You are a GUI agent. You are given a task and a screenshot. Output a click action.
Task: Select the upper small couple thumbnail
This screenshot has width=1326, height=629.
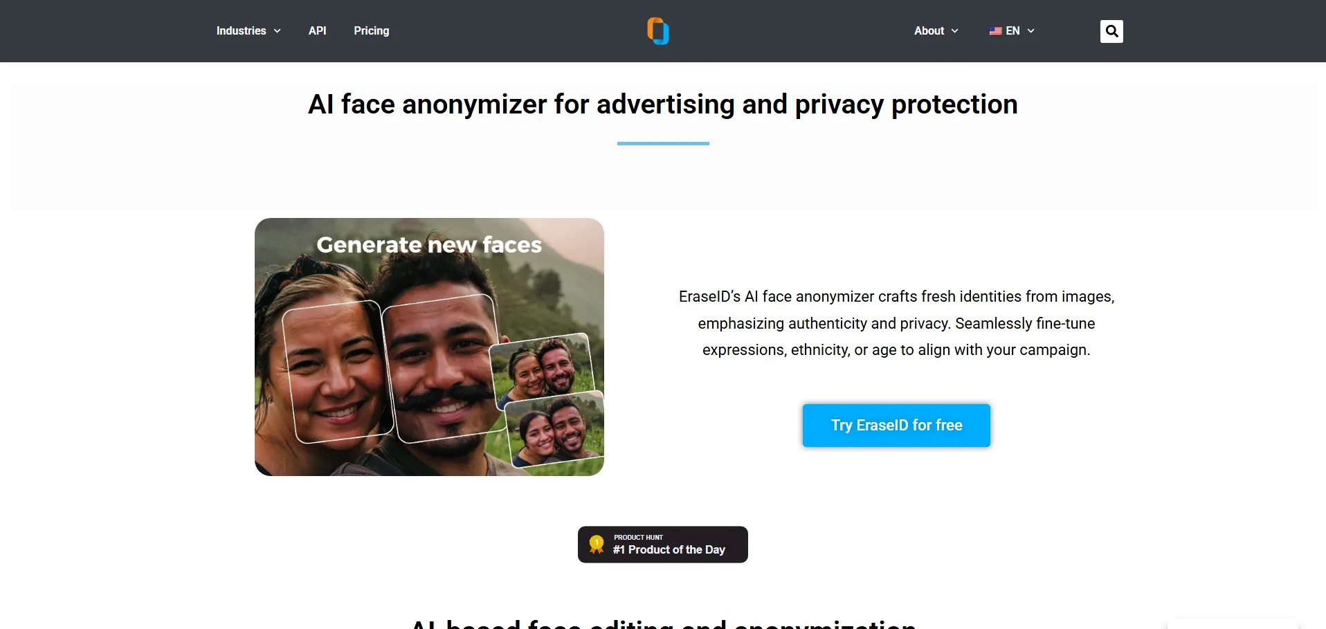click(542, 368)
